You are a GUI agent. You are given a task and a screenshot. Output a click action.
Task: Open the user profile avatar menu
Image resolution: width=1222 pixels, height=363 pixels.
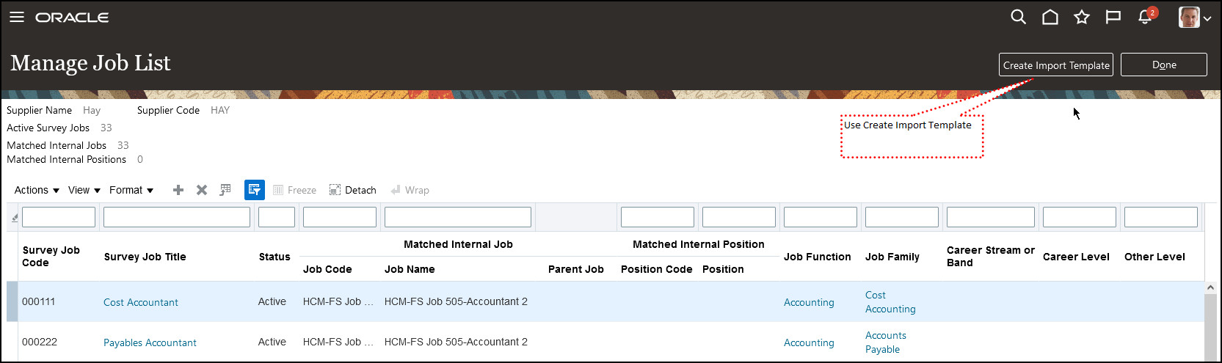tap(1194, 18)
